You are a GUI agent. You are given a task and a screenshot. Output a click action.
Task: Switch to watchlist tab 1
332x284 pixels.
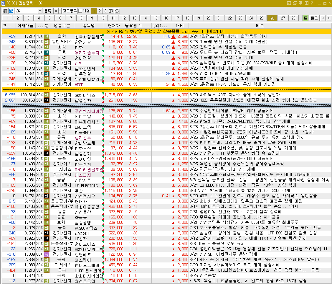[x=7, y=18]
